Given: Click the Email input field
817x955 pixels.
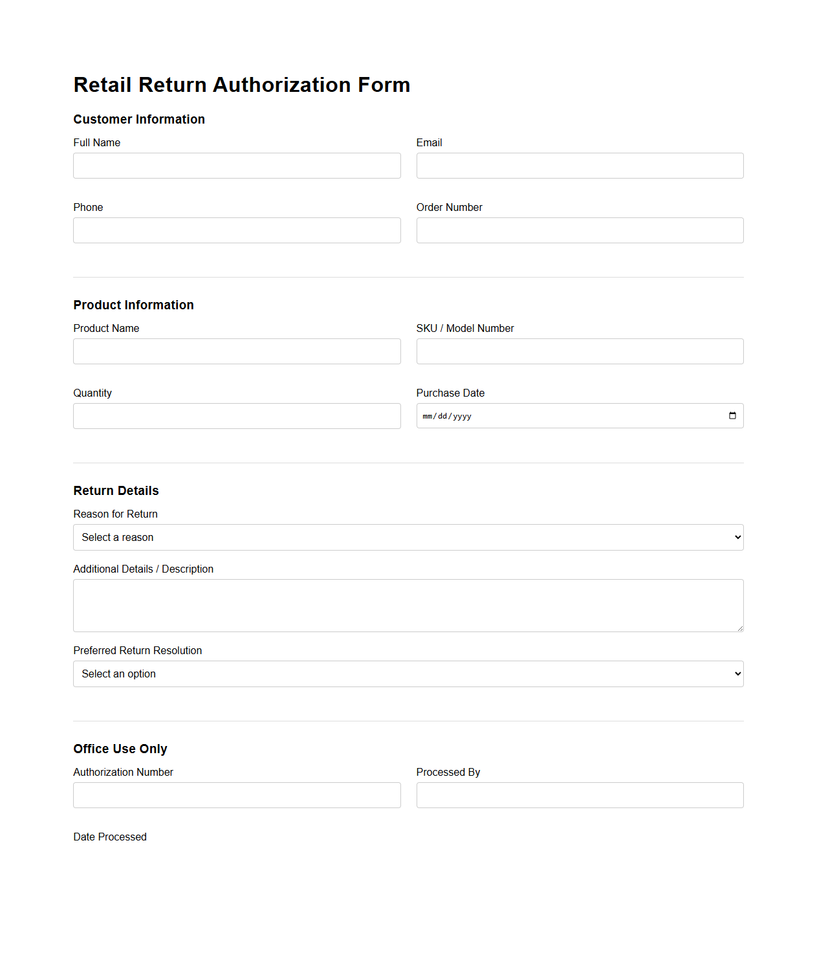Looking at the screenshot, I should pos(580,166).
